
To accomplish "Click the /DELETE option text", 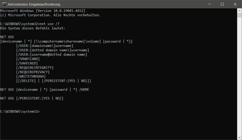I will [x=27, y=81].
